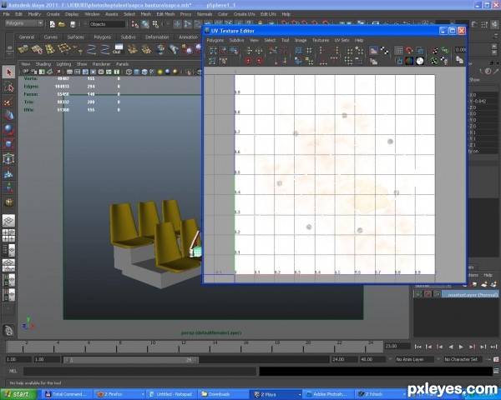Open the Create UVs menu

244,14
